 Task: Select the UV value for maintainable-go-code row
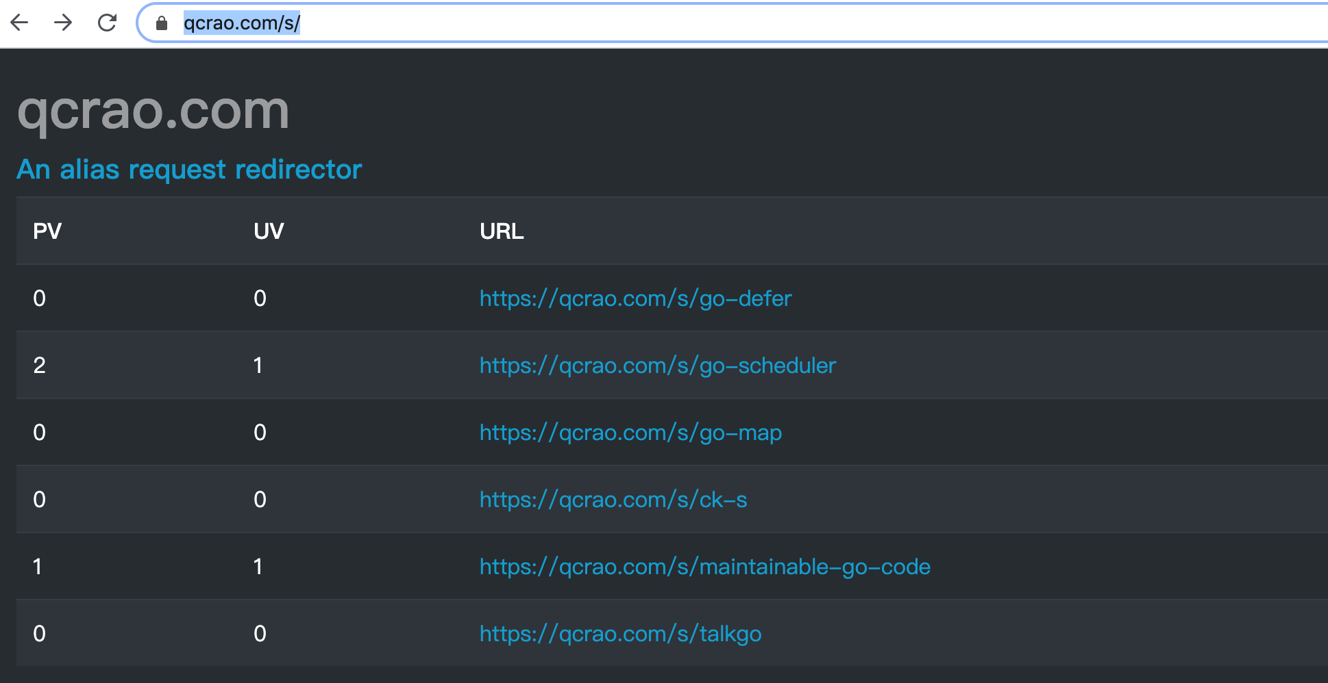(258, 567)
